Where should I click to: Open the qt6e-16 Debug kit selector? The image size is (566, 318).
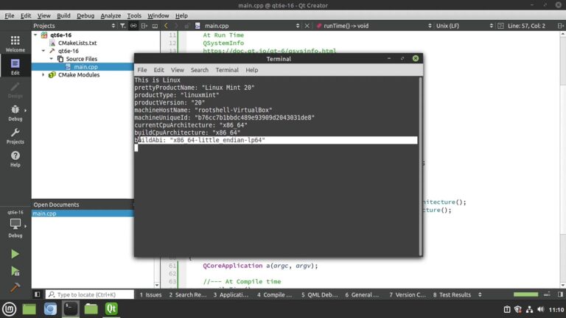pos(15,224)
